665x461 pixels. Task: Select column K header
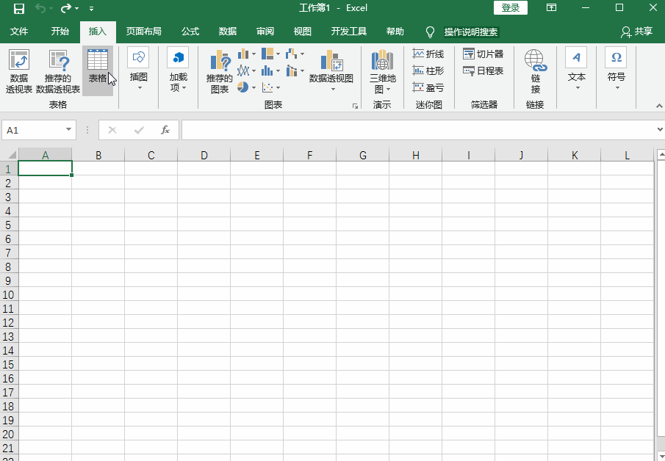coord(574,155)
